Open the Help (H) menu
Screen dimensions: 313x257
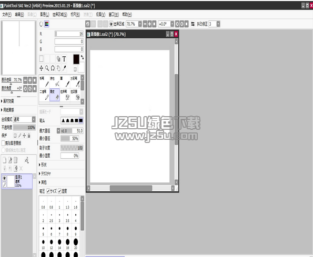(127, 15)
